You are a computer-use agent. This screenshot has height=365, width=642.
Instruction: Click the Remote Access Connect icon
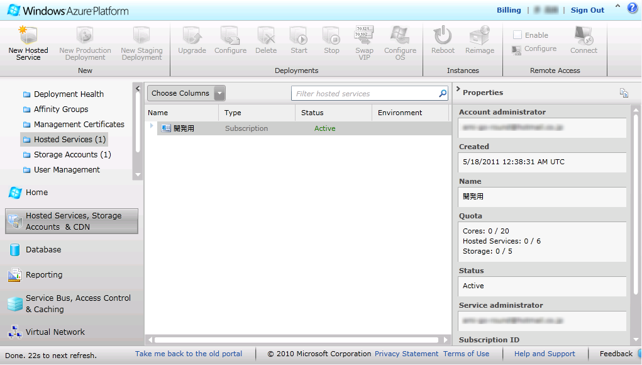point(584,35)
